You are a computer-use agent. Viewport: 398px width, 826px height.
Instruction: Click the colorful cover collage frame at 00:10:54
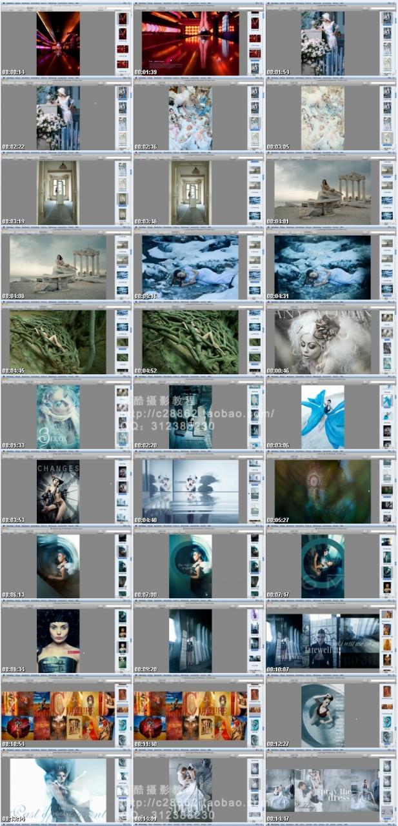[58, 715]
